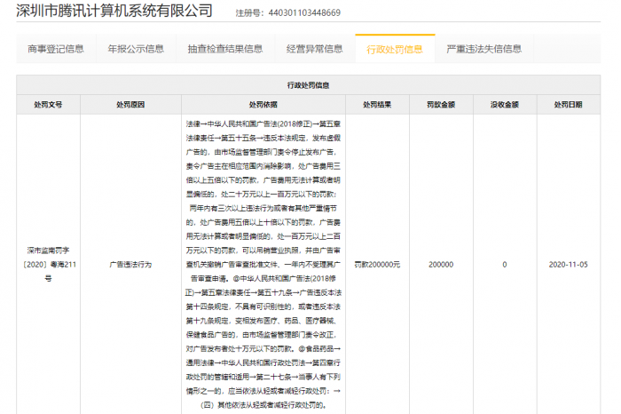Image resolution: width=621 pixels, height=414 pixels.
Task: Go to the 经营异常信息 tab
Action: click(x=314, y=49)
